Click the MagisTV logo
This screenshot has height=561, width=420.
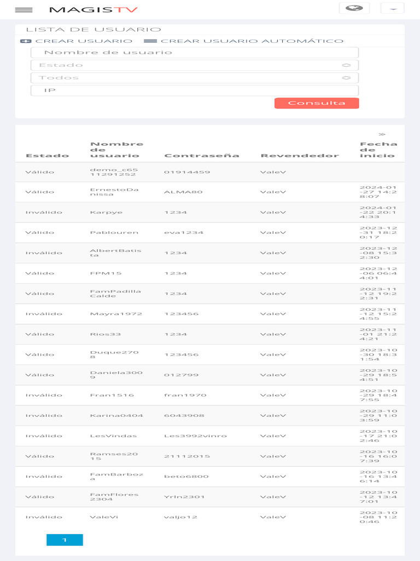point(94,10)
